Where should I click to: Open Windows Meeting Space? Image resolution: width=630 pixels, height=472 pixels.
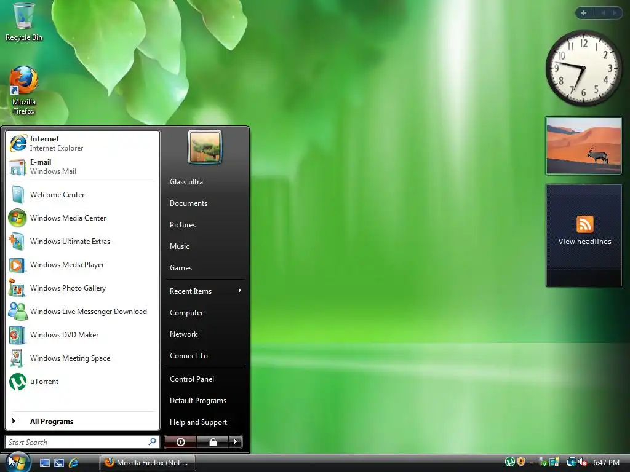pyautogui.click(x=82, y=358)
